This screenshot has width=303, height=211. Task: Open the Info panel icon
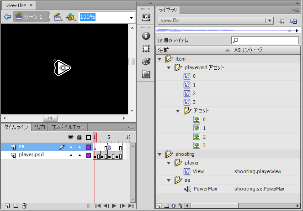(146, 36)
